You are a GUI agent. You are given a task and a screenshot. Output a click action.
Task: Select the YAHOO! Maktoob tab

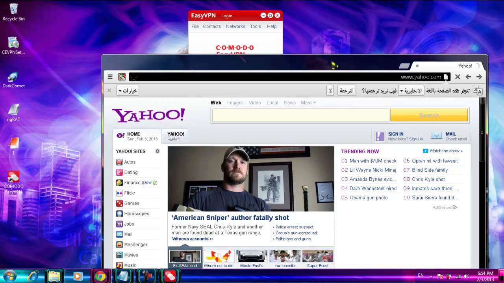click(175, 136)
